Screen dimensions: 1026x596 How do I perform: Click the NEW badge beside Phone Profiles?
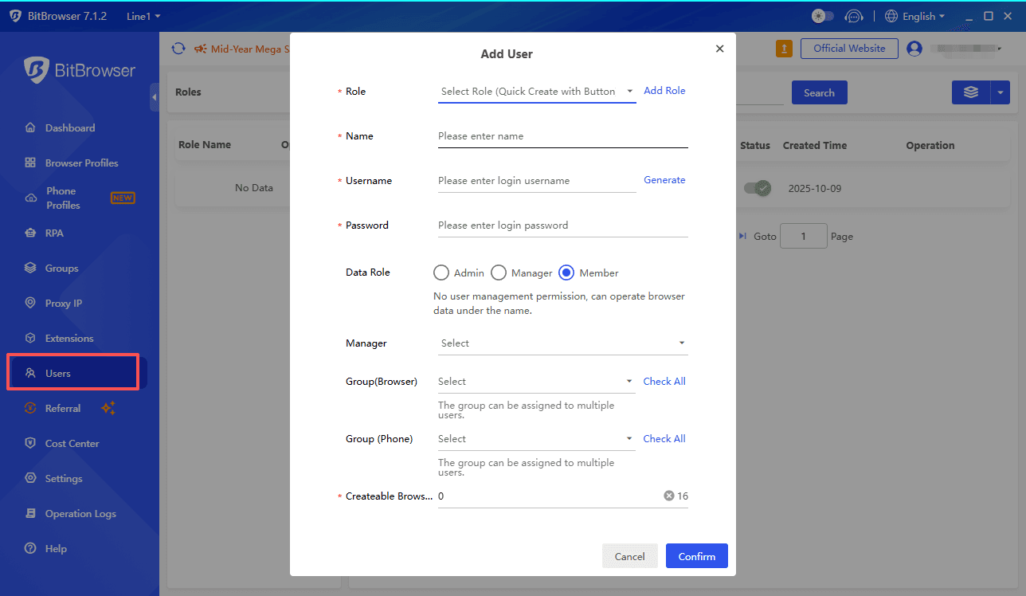click(x=123, y=198)
